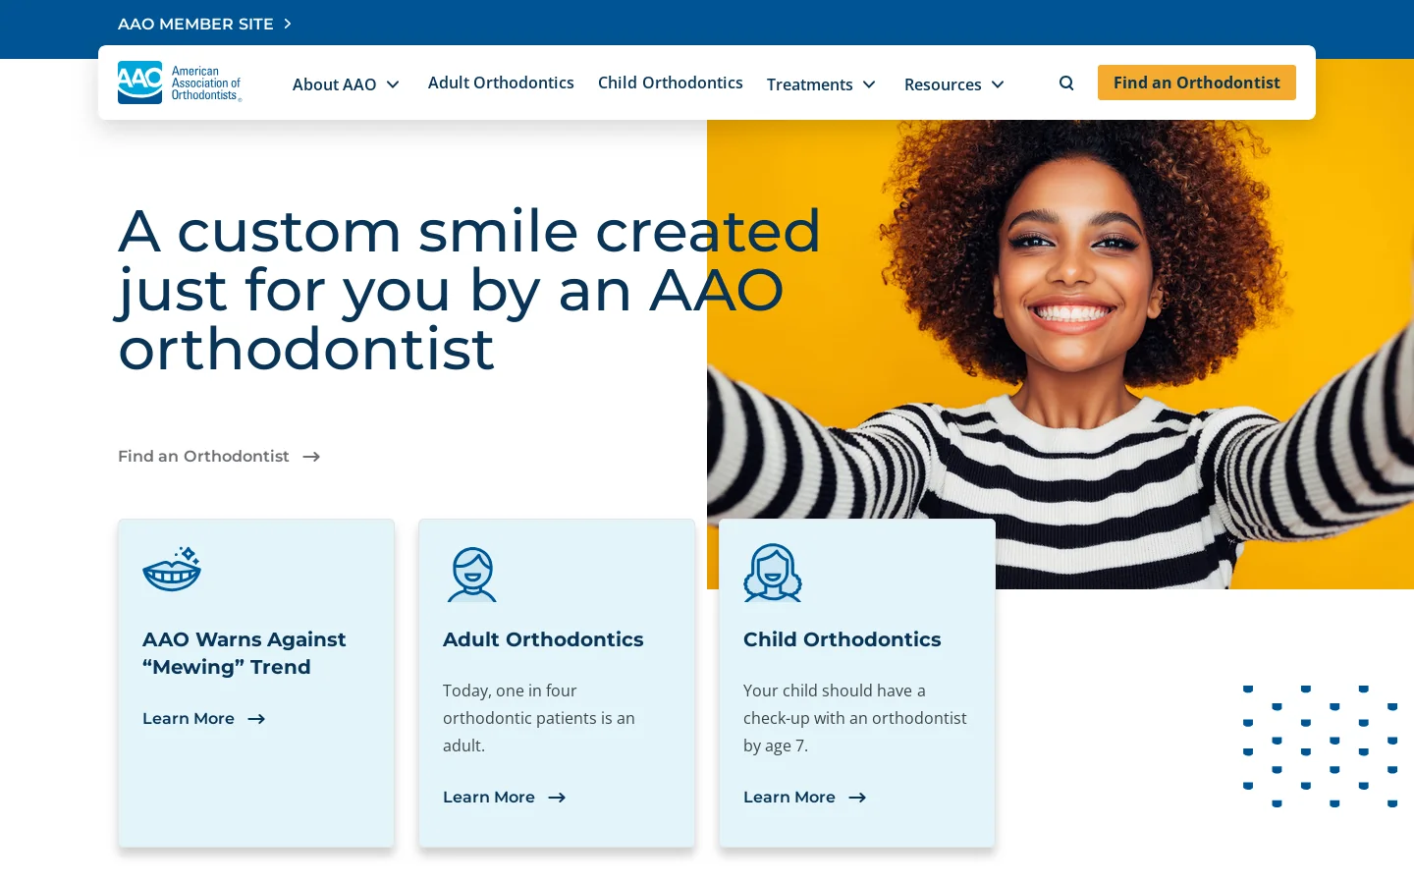Click text 'Today, one in four orthodontic patients'
The width and height of the screenshot is (1414, 884).
pos(539,718)
